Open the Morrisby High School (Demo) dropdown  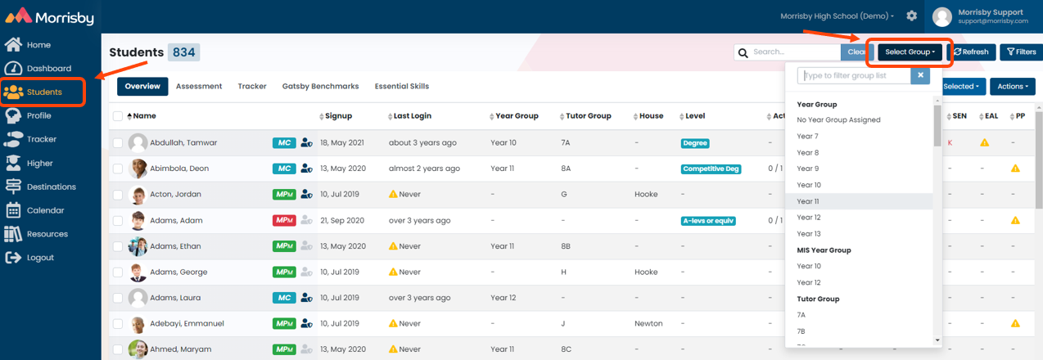point(837,16)
